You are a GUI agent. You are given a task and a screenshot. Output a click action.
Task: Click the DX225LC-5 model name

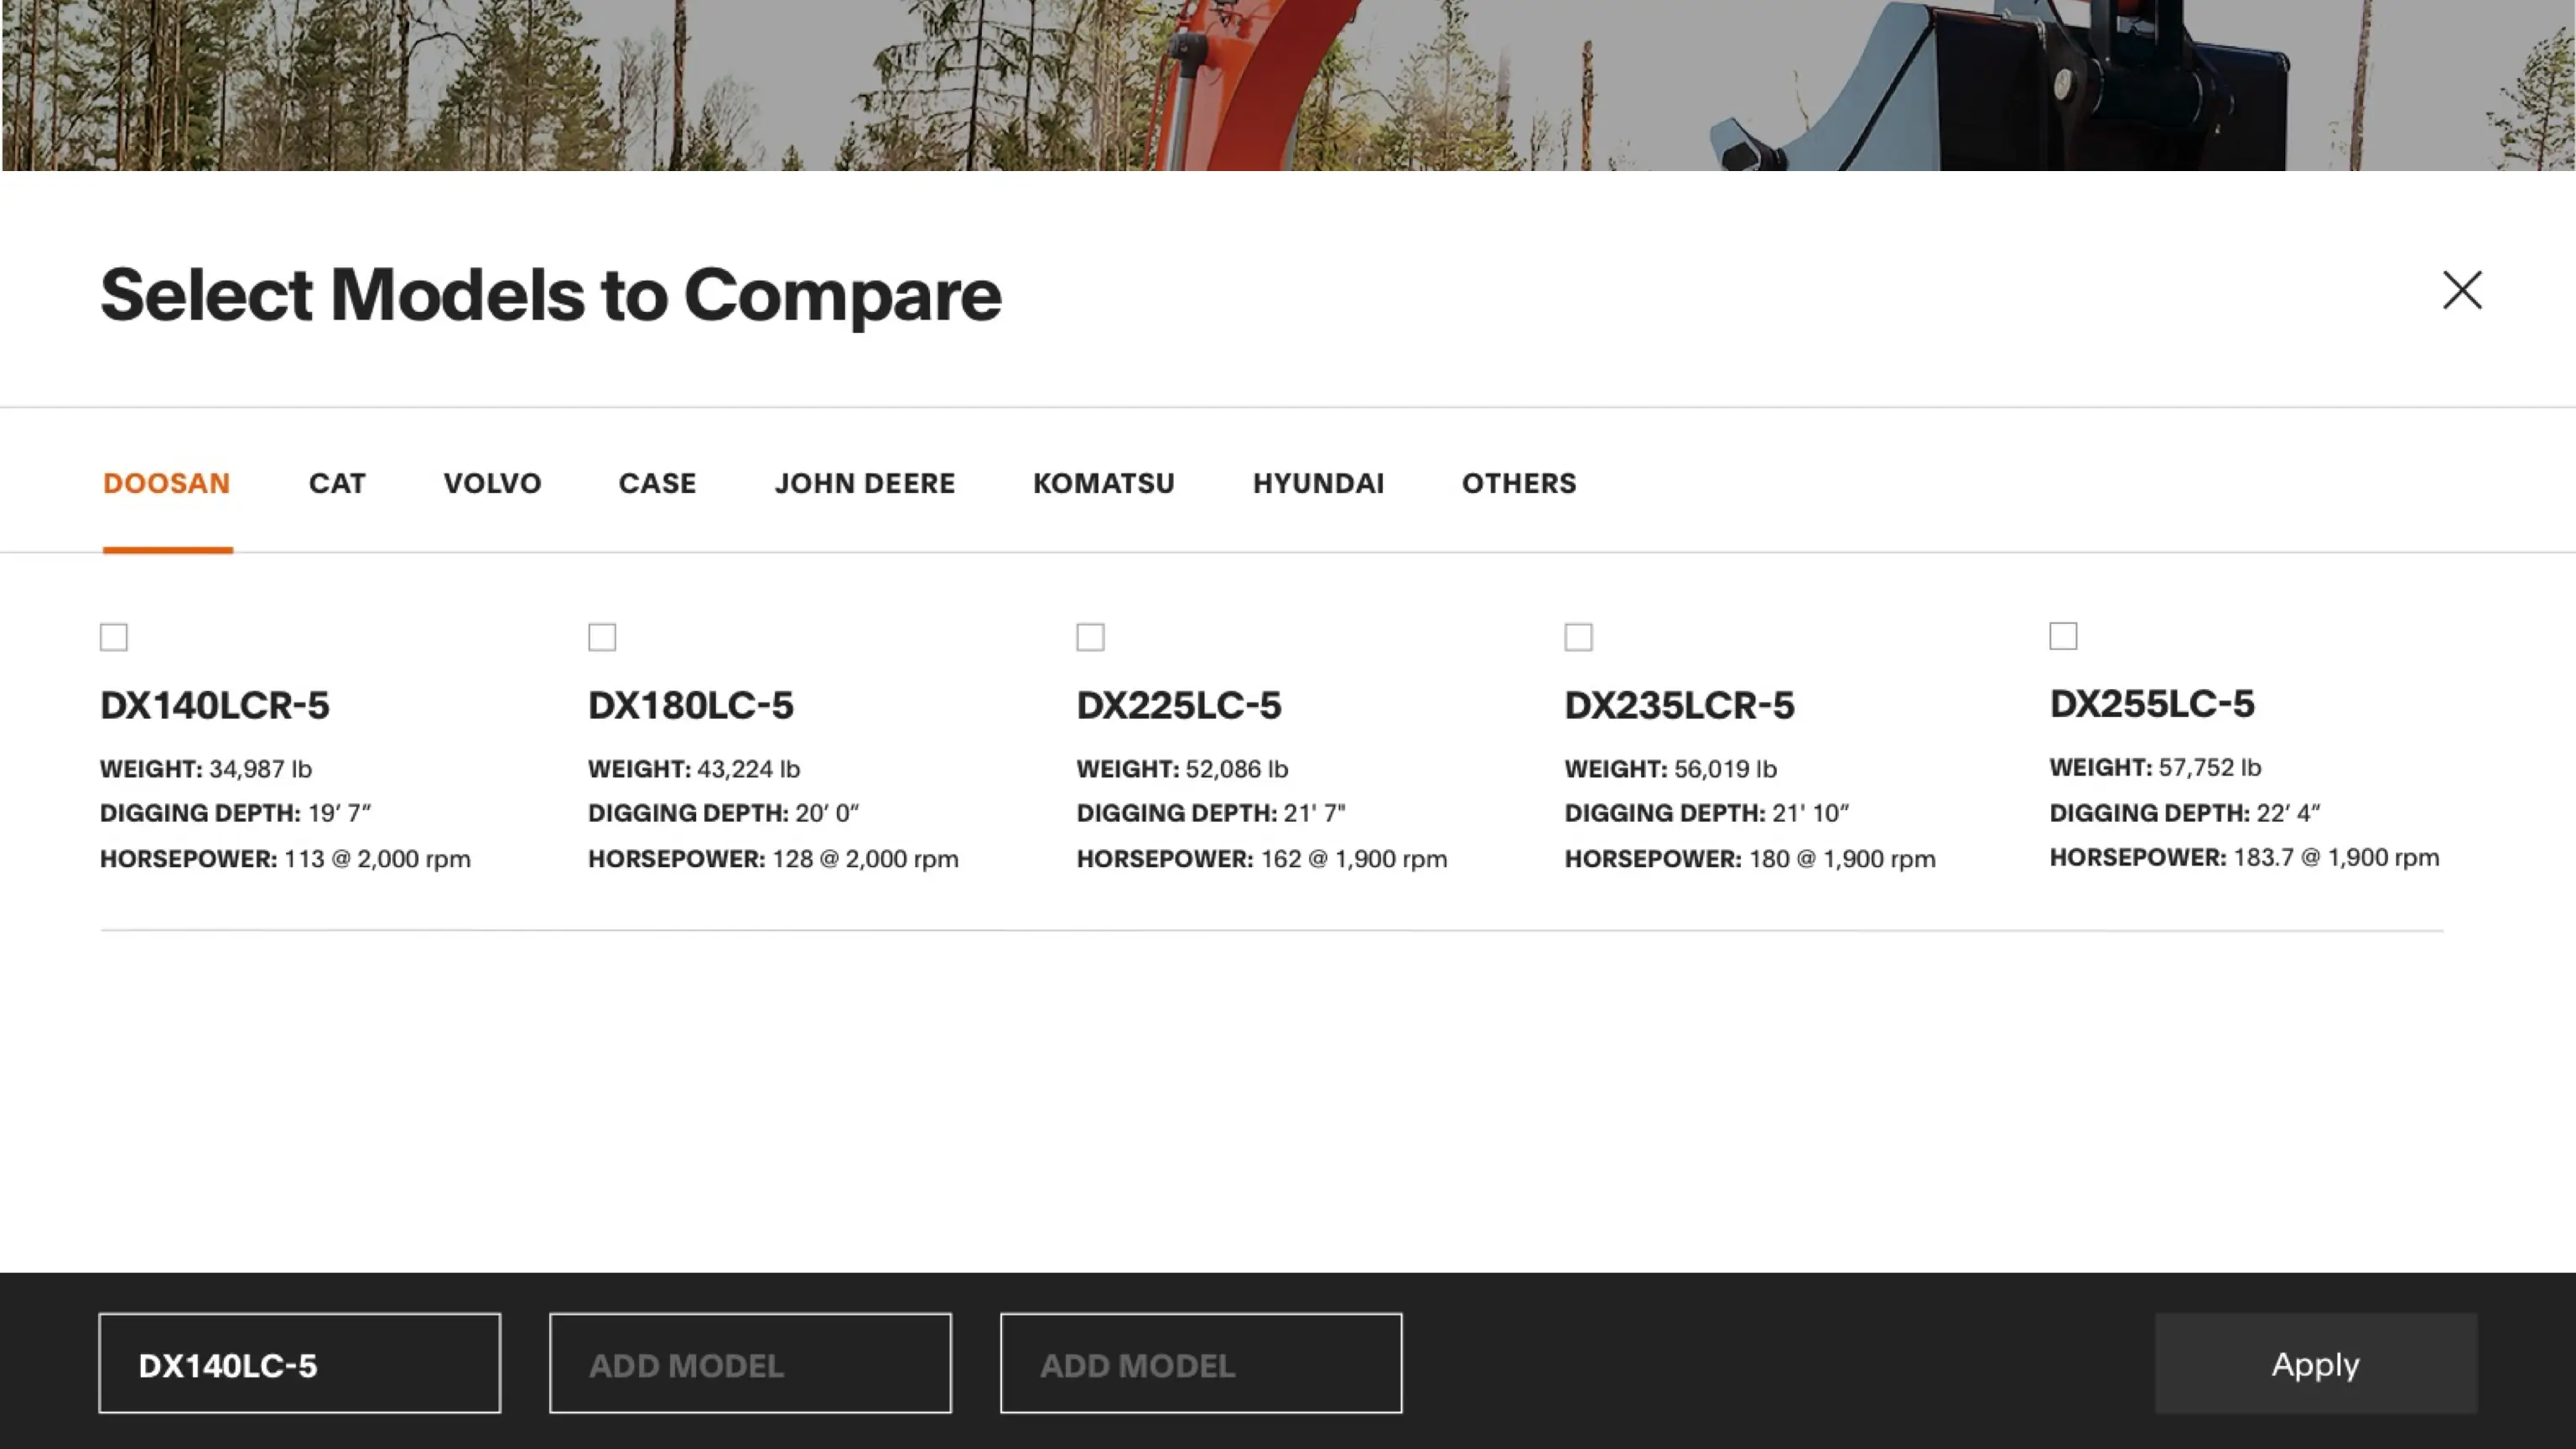click(1178, 705)
